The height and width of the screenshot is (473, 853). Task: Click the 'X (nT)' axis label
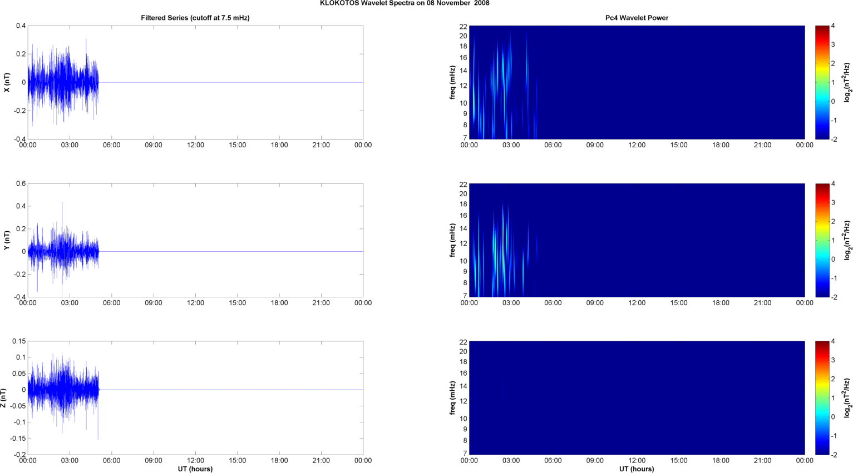(7, 82)
